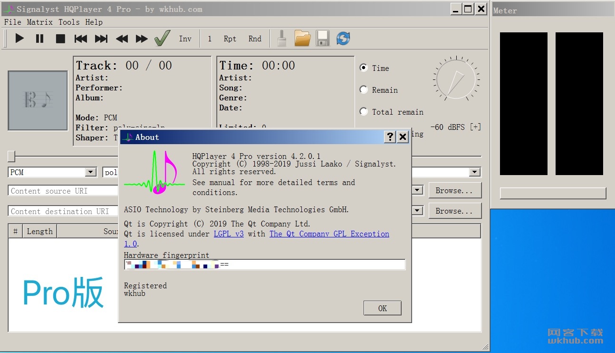Rewind with the double-left arrow
This screenshot has width=615, height=353.
pos(122,39)
